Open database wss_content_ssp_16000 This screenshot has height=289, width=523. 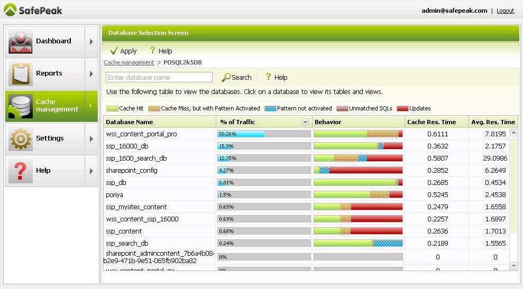tap(142, 219)
